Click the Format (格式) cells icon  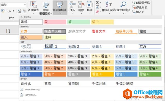(x=89, y=5)
